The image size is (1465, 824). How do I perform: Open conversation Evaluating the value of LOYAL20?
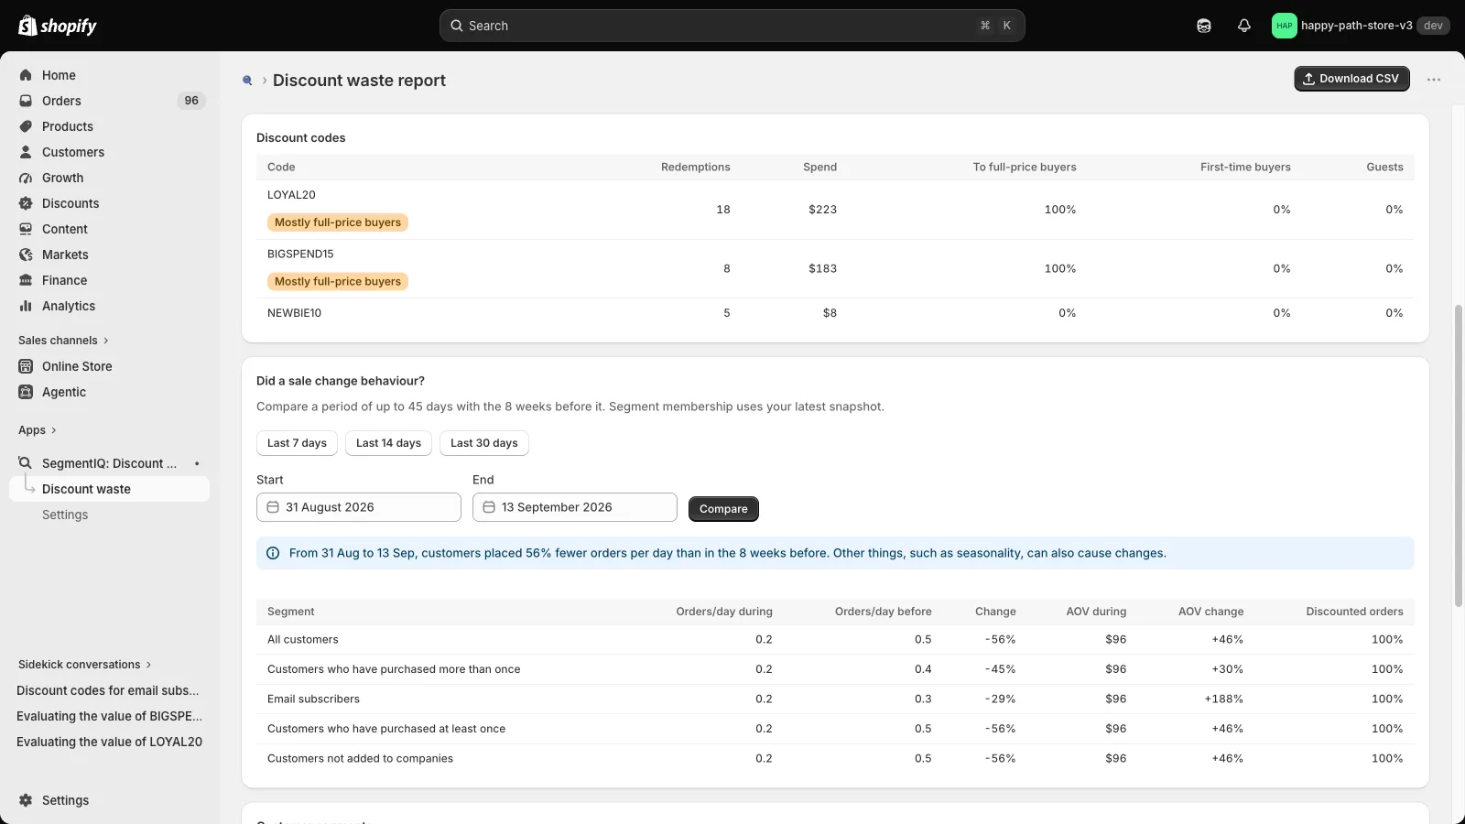pos(110,742)
